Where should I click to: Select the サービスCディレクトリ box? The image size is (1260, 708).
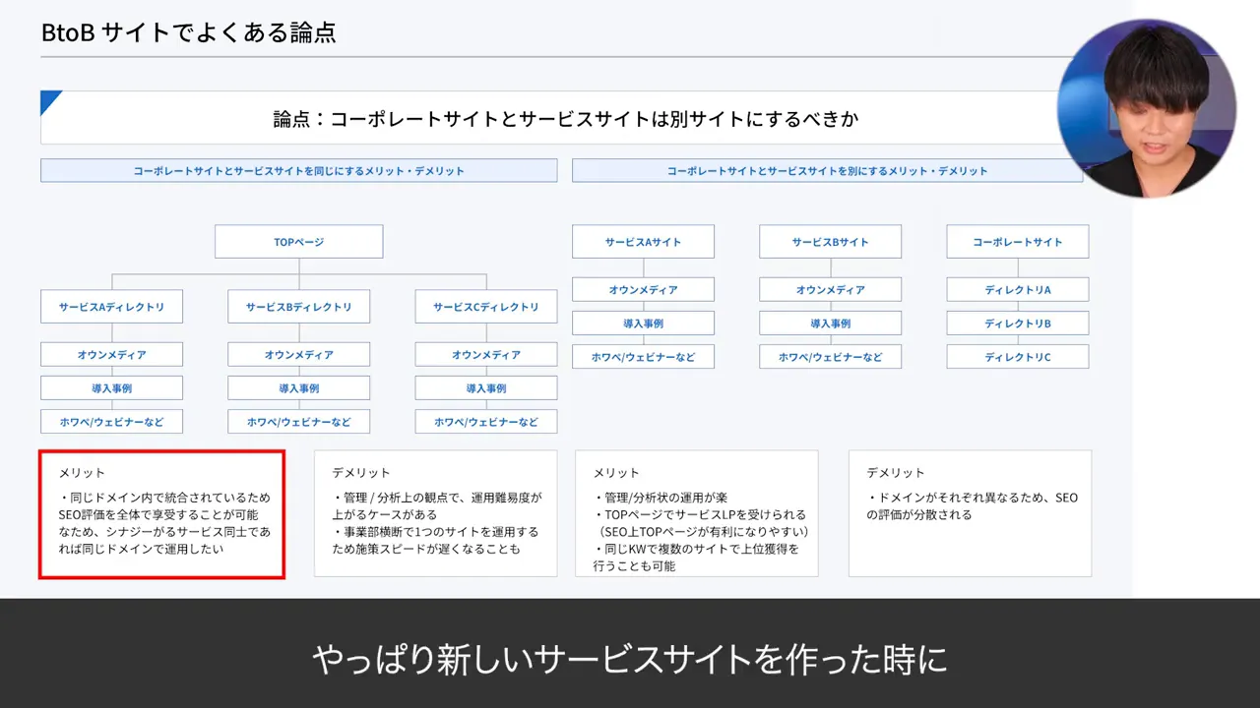click(485, 307)
